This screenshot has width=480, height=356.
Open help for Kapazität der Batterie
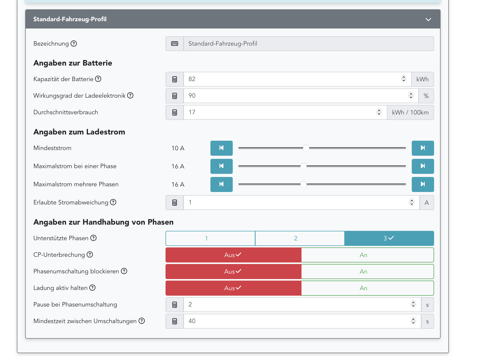tap(98, 79)
